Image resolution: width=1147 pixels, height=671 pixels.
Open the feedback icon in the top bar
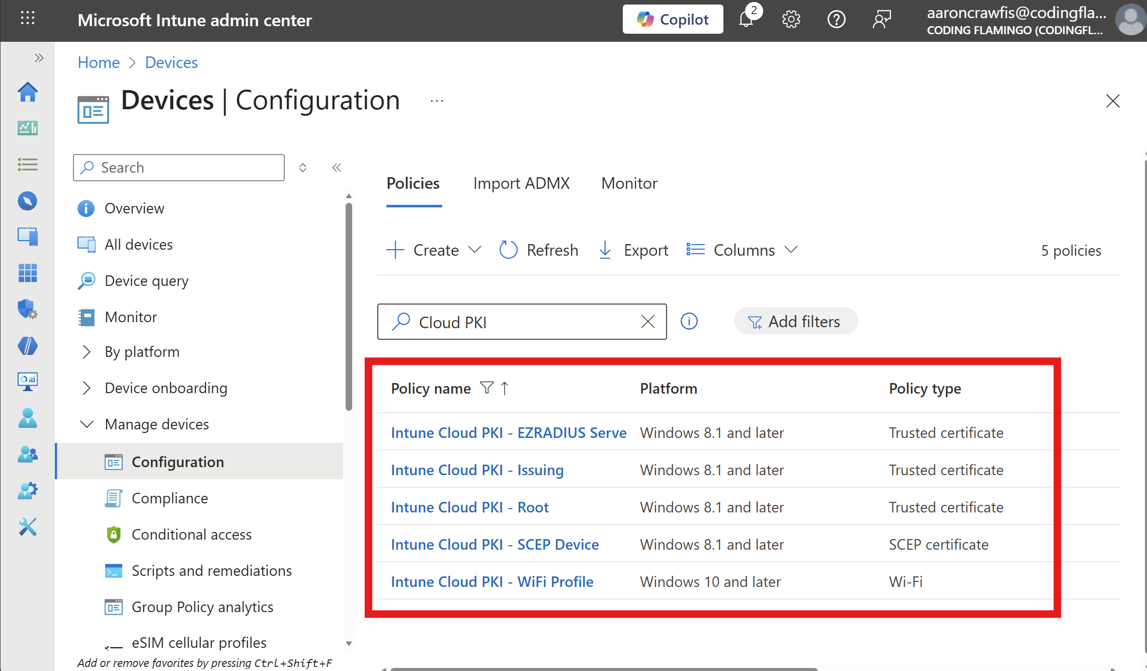click(x=881, y=19)
